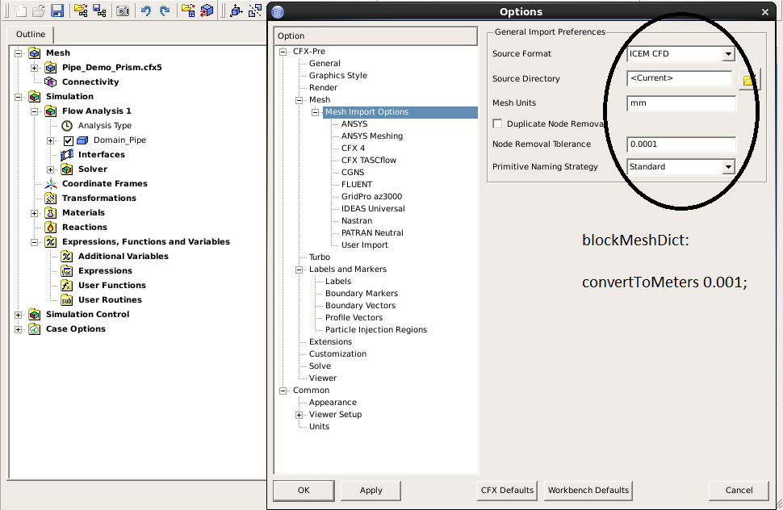This screenshot has width=783, height=510.
Task: Switch to the Outline tab
Action: pos(30,35)
